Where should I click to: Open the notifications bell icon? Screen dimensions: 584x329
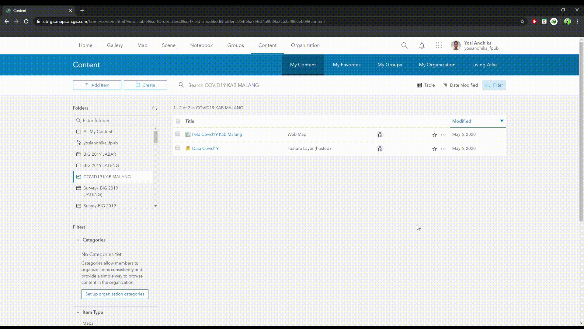click(422, 46)
